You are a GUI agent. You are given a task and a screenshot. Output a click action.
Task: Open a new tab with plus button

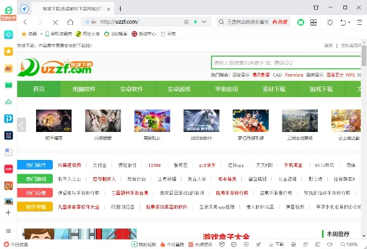coord(120,9)
